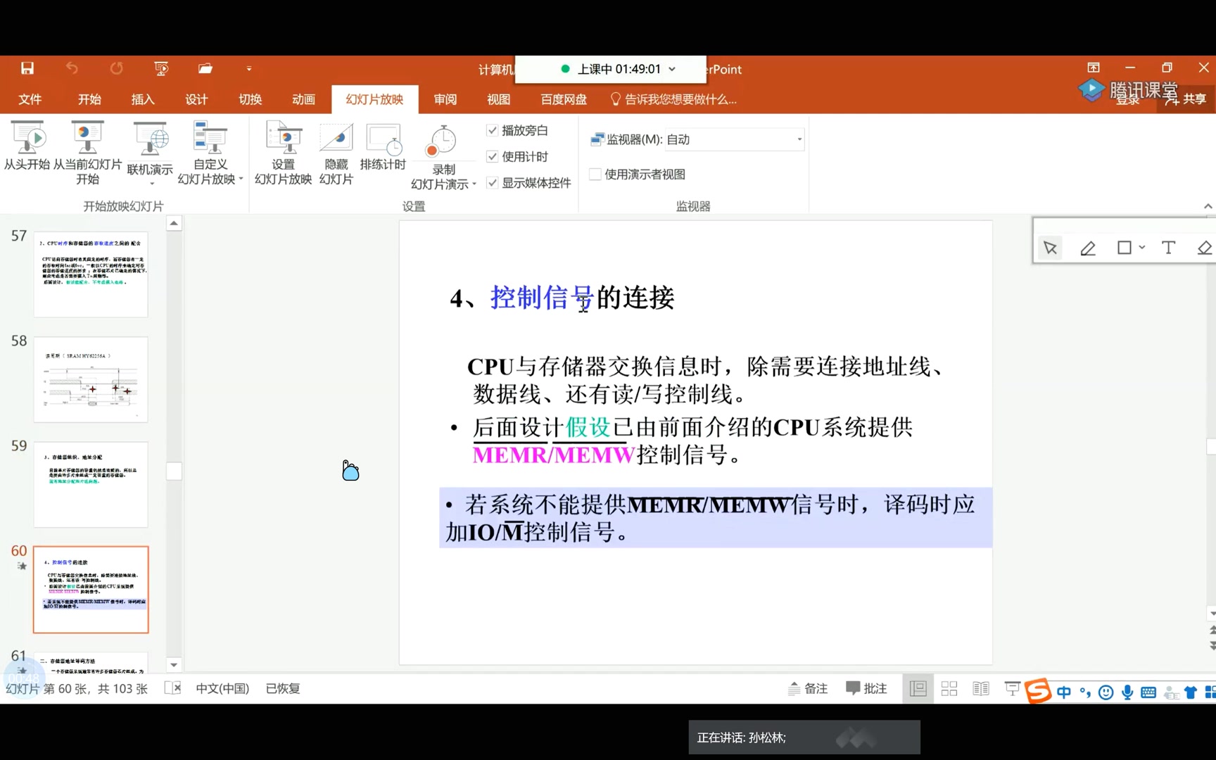1216x760 pixels.
Task: Toggle 显示媒体控件 checkbox
Action: [492, 183]
